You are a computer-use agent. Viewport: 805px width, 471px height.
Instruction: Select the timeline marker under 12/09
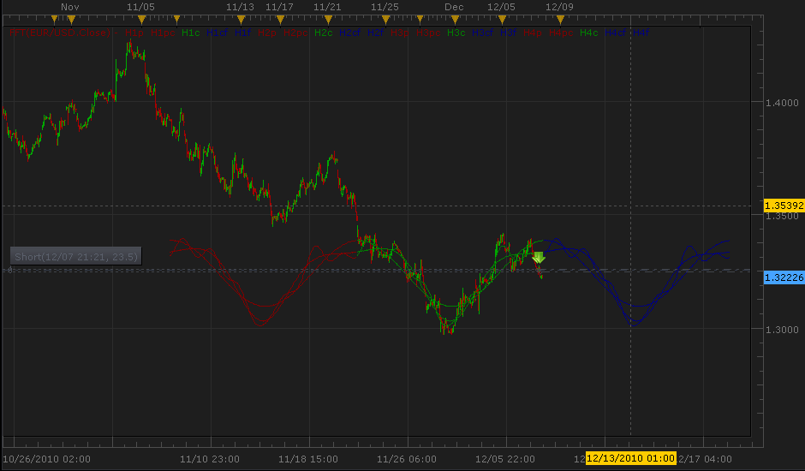coord(560,20)
